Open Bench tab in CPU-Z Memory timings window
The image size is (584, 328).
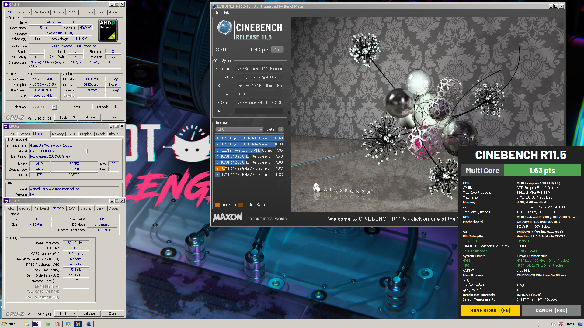101,208
